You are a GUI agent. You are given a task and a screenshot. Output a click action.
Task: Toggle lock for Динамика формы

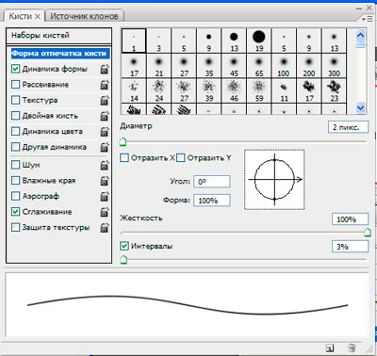(x=105, y=69)
